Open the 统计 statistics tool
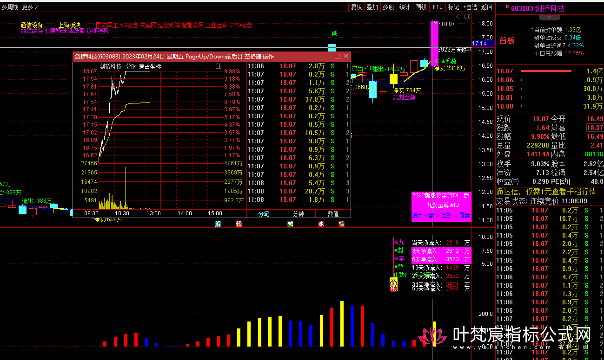 [x=405, y=7]
